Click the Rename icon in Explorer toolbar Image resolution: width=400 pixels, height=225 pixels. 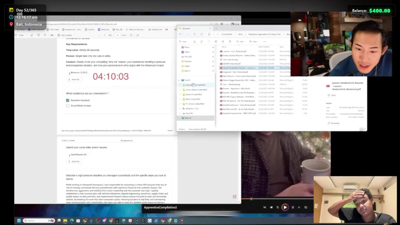coord(216,42)
